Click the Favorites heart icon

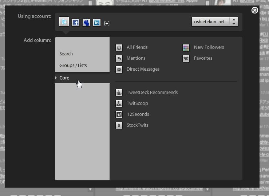[x=186, y=59]
